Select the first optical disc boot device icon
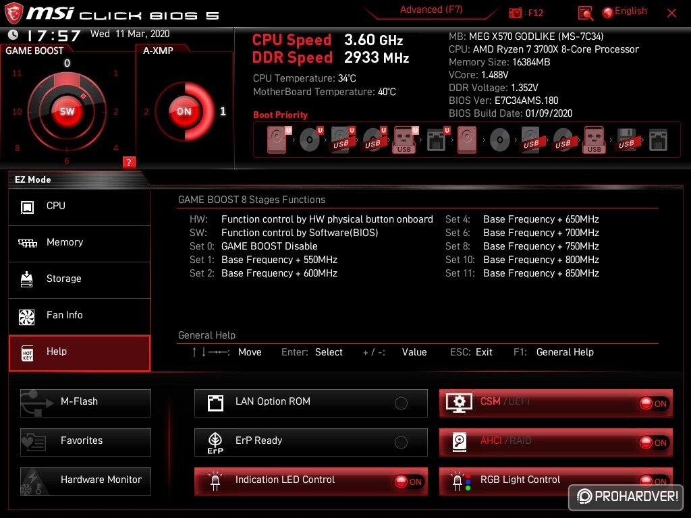 point(310,140)
